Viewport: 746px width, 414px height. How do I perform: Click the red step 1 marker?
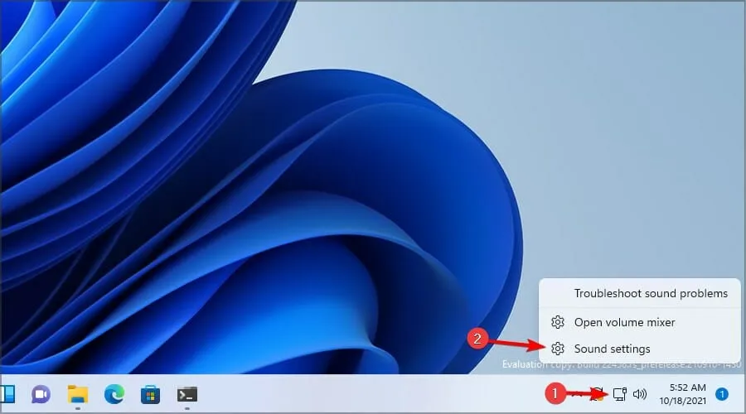[x=558, y=392]
